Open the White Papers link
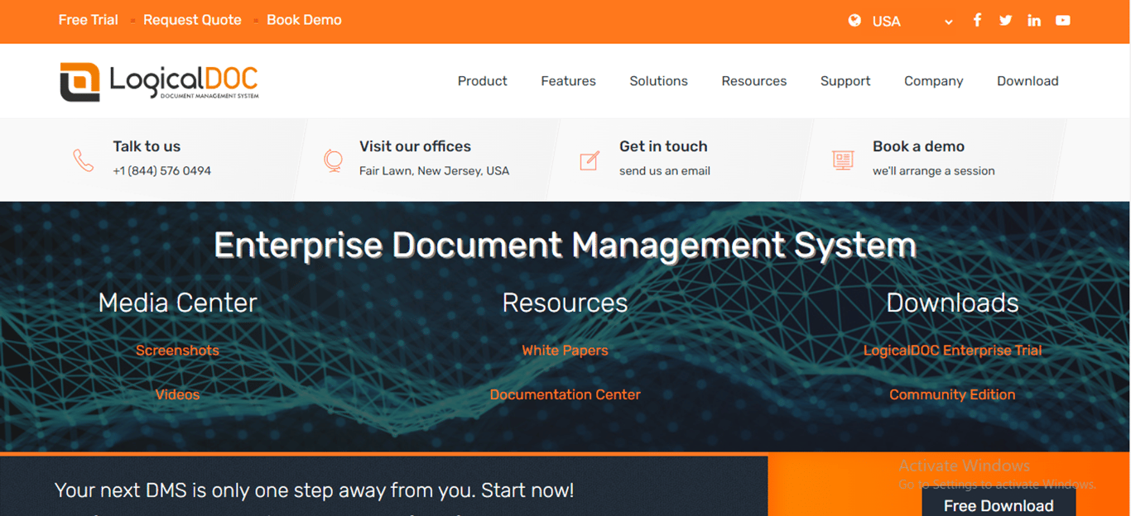1131x516 pixels. coord(565,350)
